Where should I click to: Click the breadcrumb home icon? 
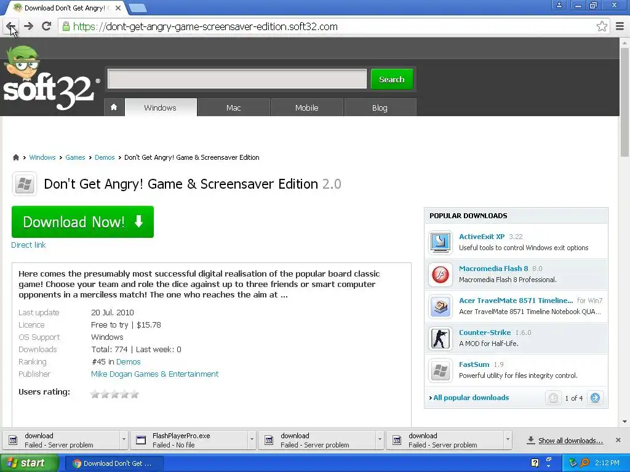15,157
